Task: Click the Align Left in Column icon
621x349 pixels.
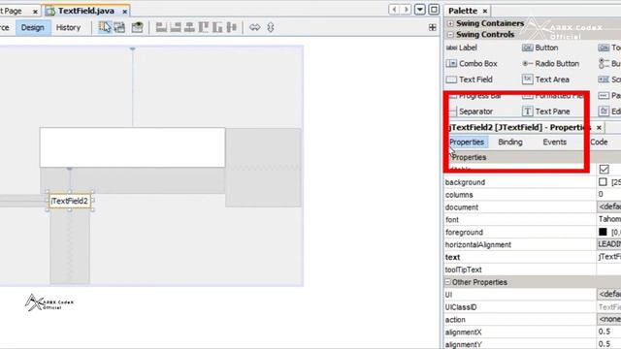Action: pyautogui.click(x=161, y=27)
